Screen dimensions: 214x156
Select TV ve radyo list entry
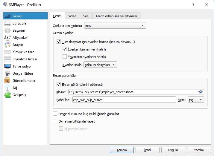click(x=22, y=66)
